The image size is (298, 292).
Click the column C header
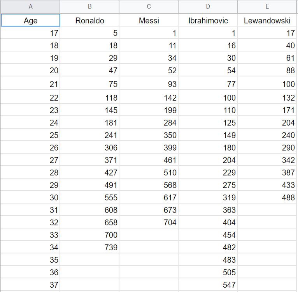[149, 7]
